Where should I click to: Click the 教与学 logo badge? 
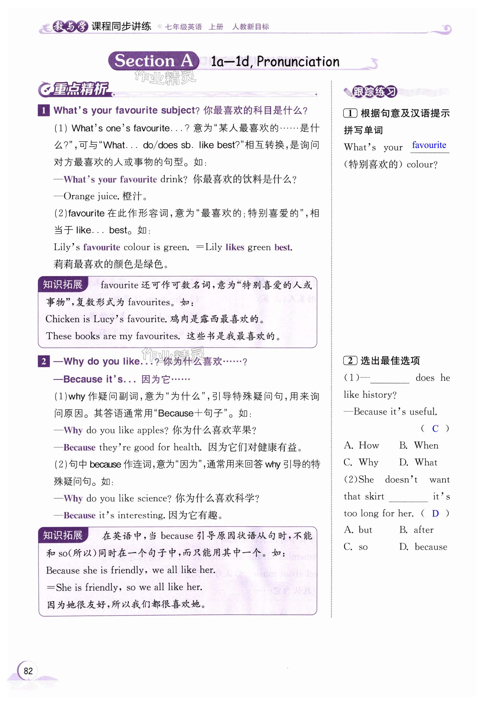click(x=70, y=27)
